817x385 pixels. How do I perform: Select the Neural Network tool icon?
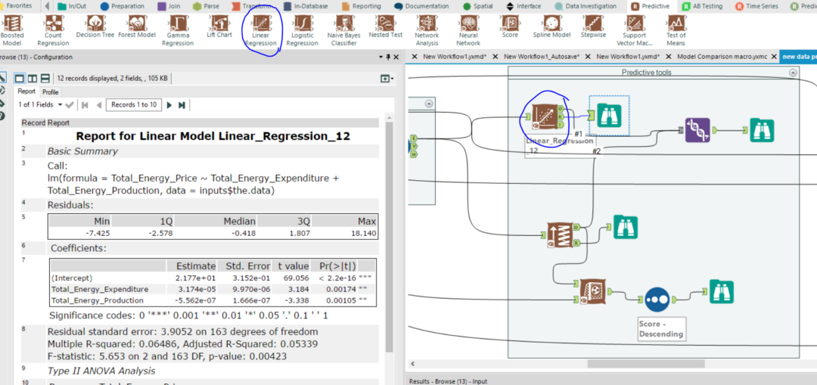[468, 31]
